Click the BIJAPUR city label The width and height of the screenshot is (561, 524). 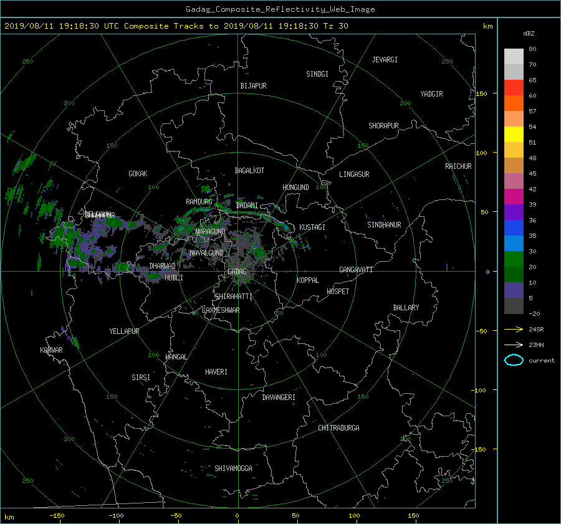click(x=253, y=86)
